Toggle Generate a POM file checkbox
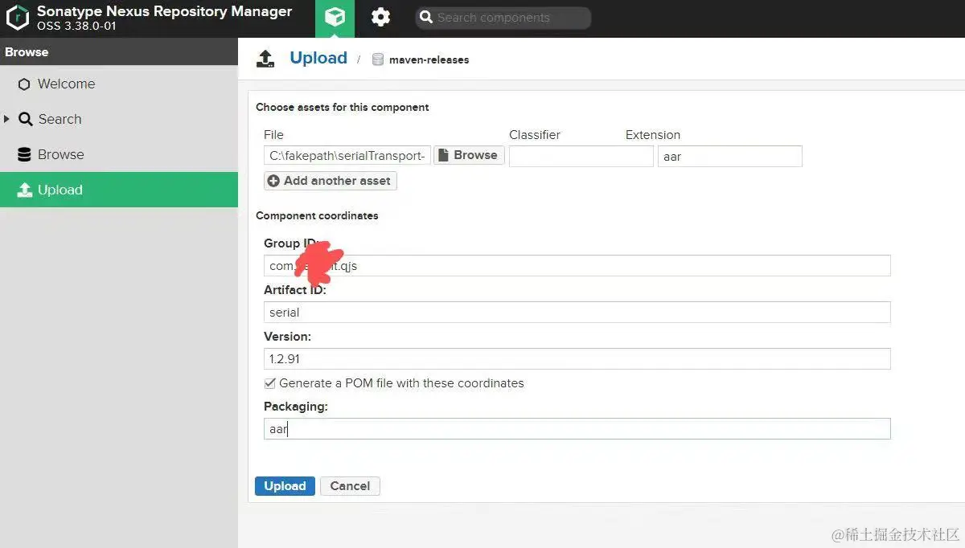Viewport: 965px width, 548px height. (269, 383)
